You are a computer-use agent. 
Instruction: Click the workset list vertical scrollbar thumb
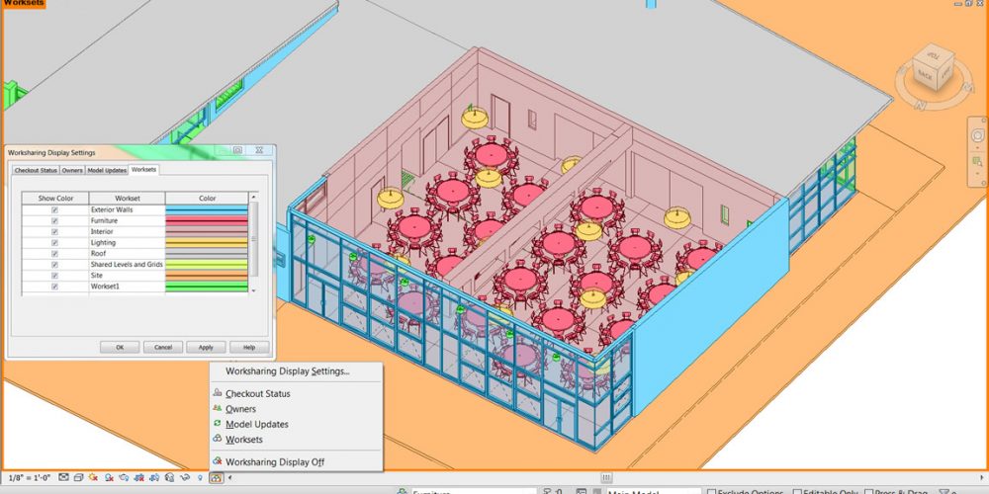(x=253, y=239)
